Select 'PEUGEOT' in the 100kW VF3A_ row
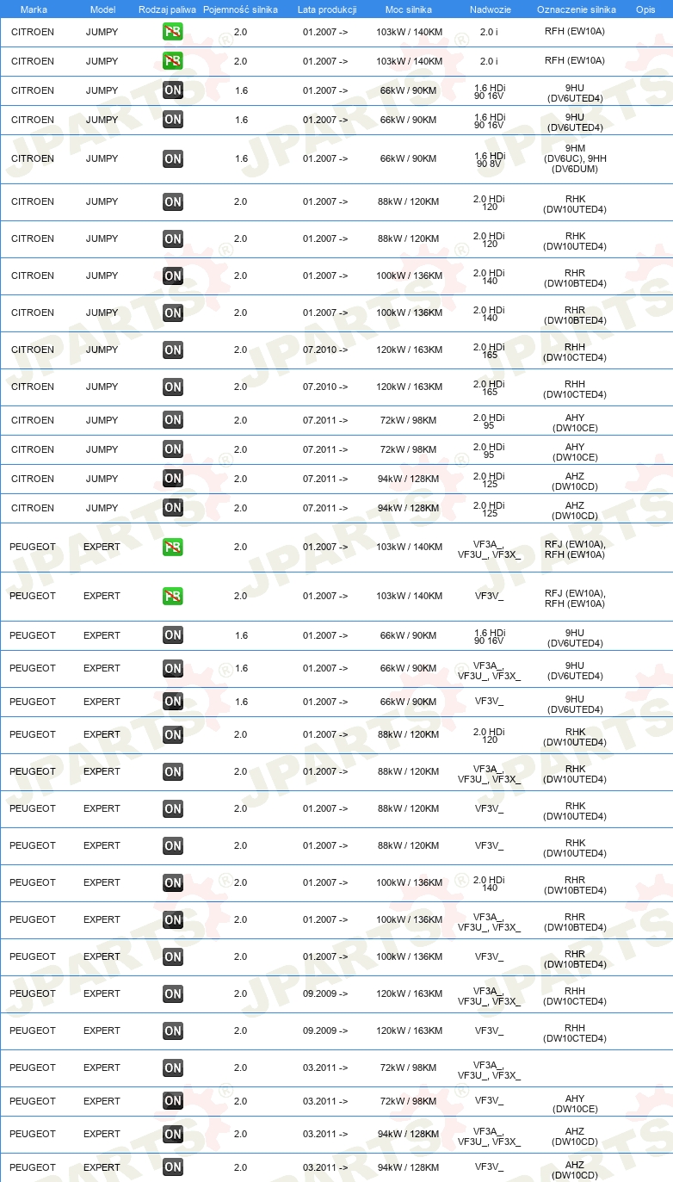Screen dimensions: 673x1182 [33, 919]
